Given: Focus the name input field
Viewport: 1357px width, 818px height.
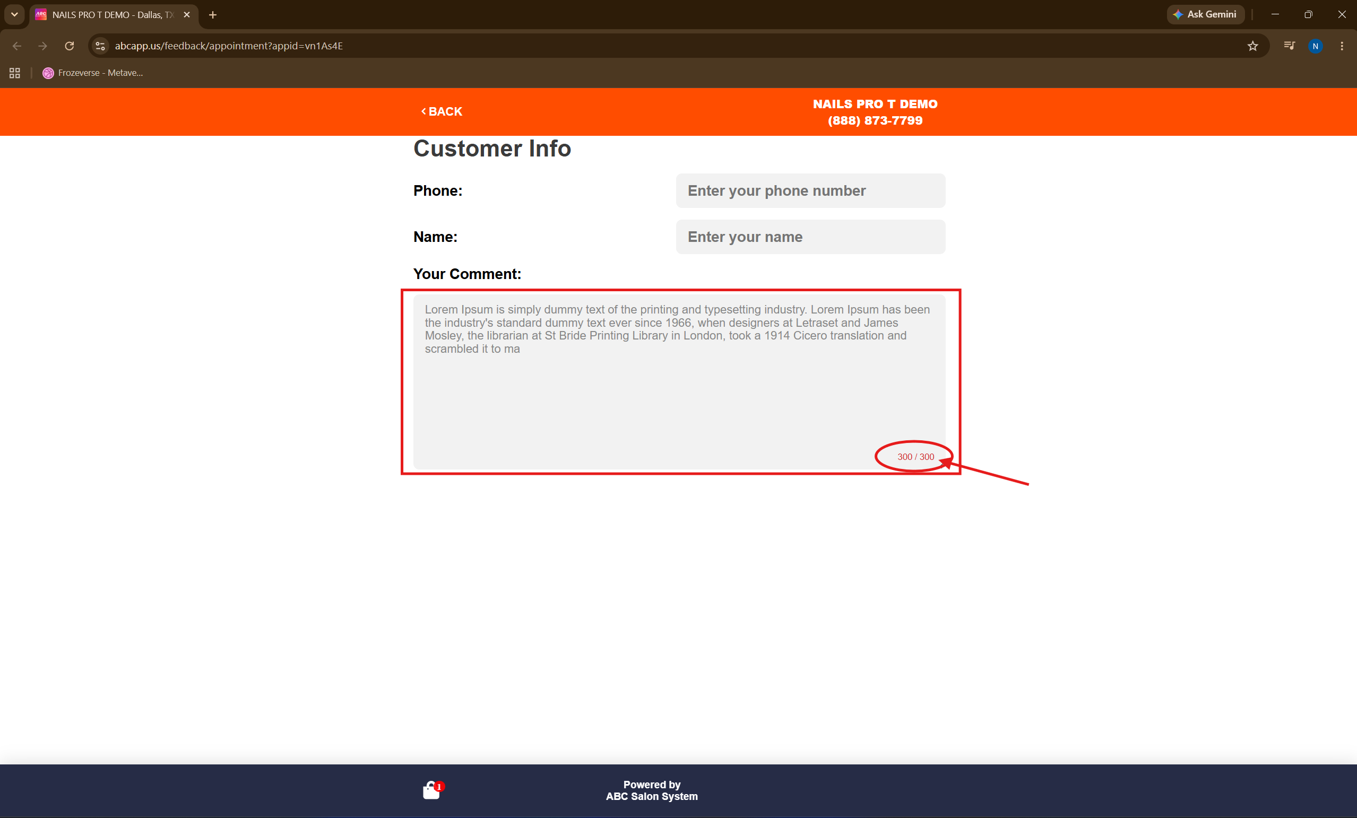Looking at the screenshot, I should (x=810, y=237).
